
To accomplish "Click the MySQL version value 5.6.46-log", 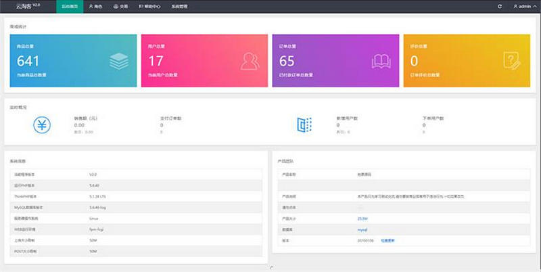I will point(97,208).
